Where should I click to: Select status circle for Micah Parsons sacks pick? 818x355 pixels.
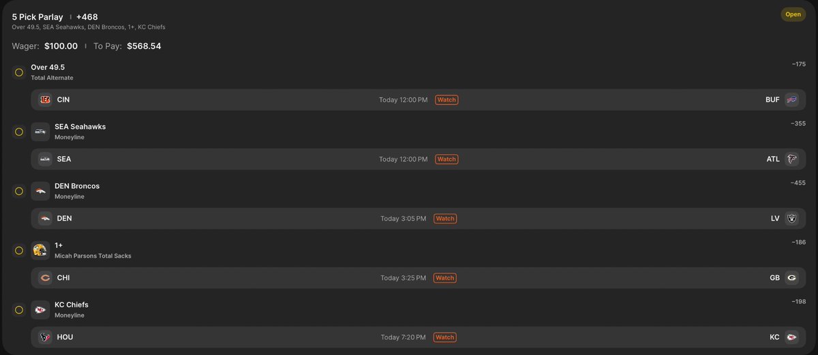point(19,250)
